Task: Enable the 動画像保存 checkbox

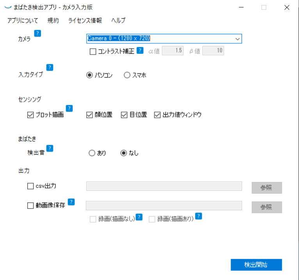Action: pyautogui.click(x=30, y=206)
